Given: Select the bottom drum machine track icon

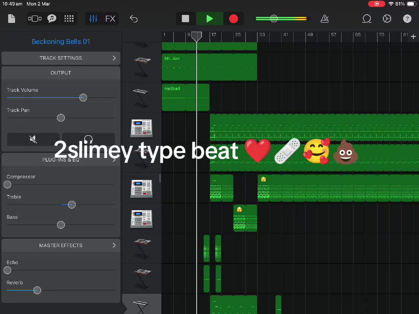Looking at the screenshot, I should tap(142, 219).
